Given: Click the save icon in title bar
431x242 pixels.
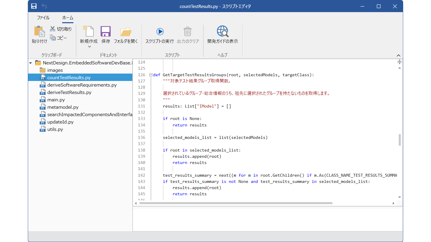Looking at the screenshot, I should pos(34,6).
